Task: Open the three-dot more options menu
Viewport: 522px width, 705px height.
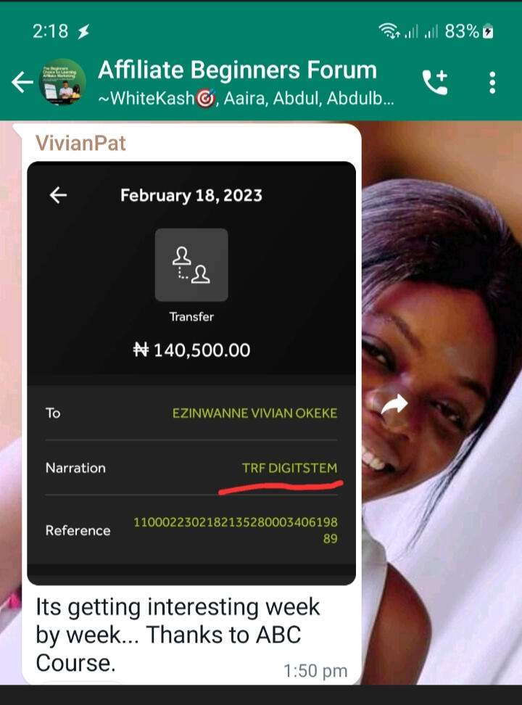Action: tap(492, 83)
